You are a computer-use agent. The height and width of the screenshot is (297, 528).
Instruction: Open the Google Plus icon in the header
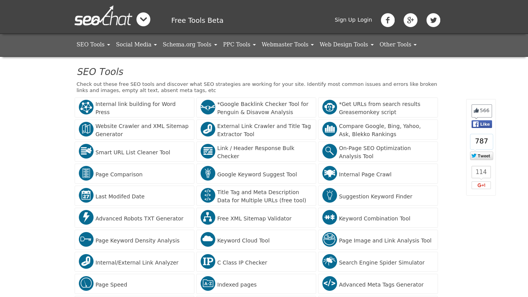pos(410,20)
